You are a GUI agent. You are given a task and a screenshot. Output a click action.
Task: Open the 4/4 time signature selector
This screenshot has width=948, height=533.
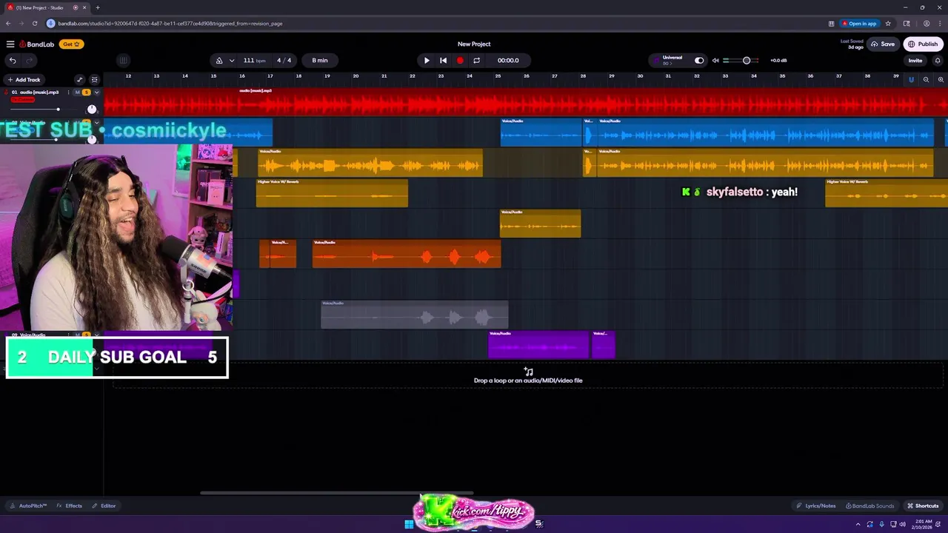(x=284, y=61)
